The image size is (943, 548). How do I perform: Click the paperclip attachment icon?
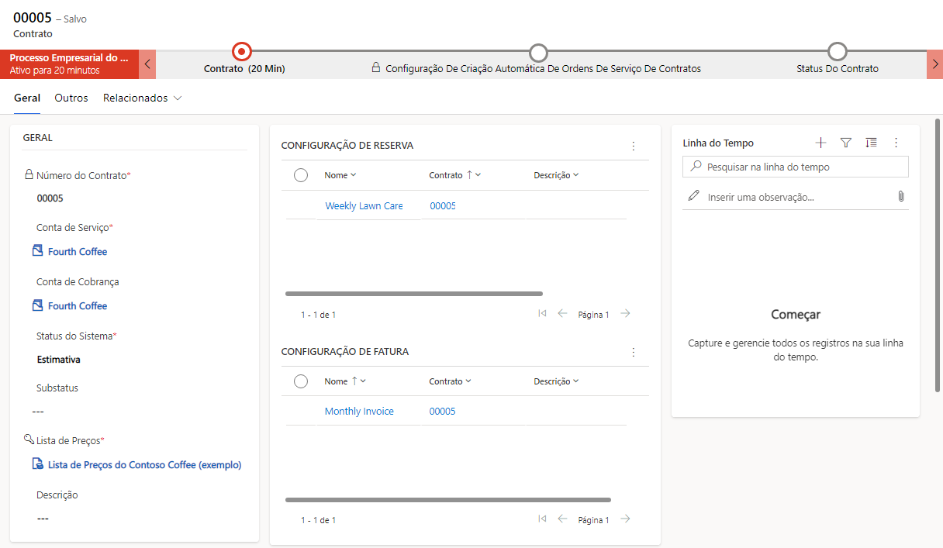[900, 197]
